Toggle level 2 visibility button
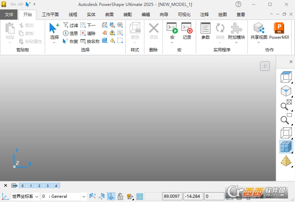This screenshot has width=295, height=202. (39, 186)
